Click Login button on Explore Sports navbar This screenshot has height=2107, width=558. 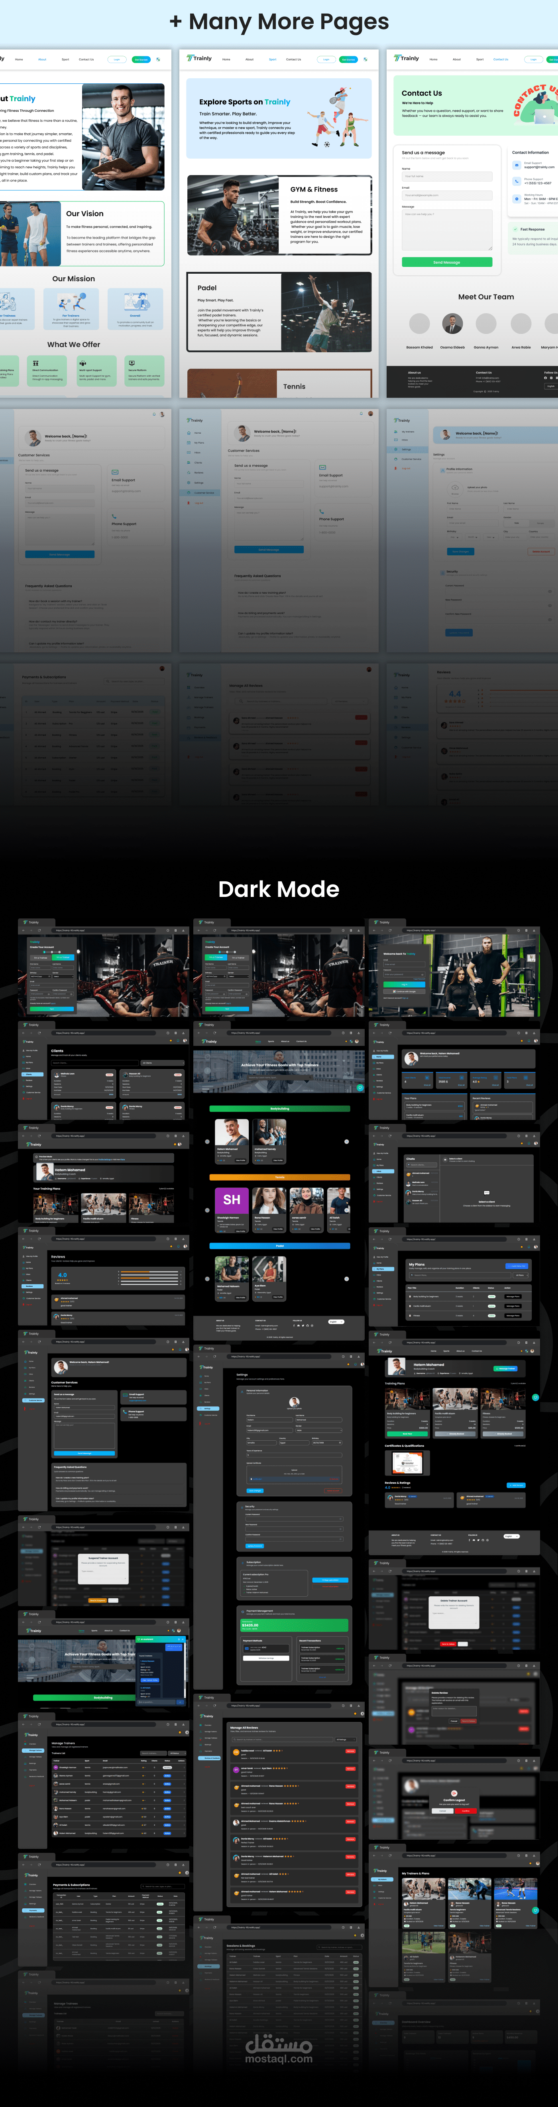click(326, 59)
